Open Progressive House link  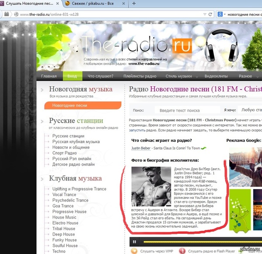69,212
